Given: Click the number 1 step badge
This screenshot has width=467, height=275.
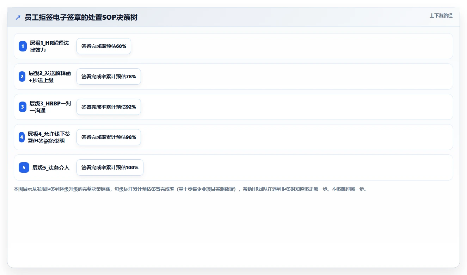Looking at the screenshot, I should 23,46.
